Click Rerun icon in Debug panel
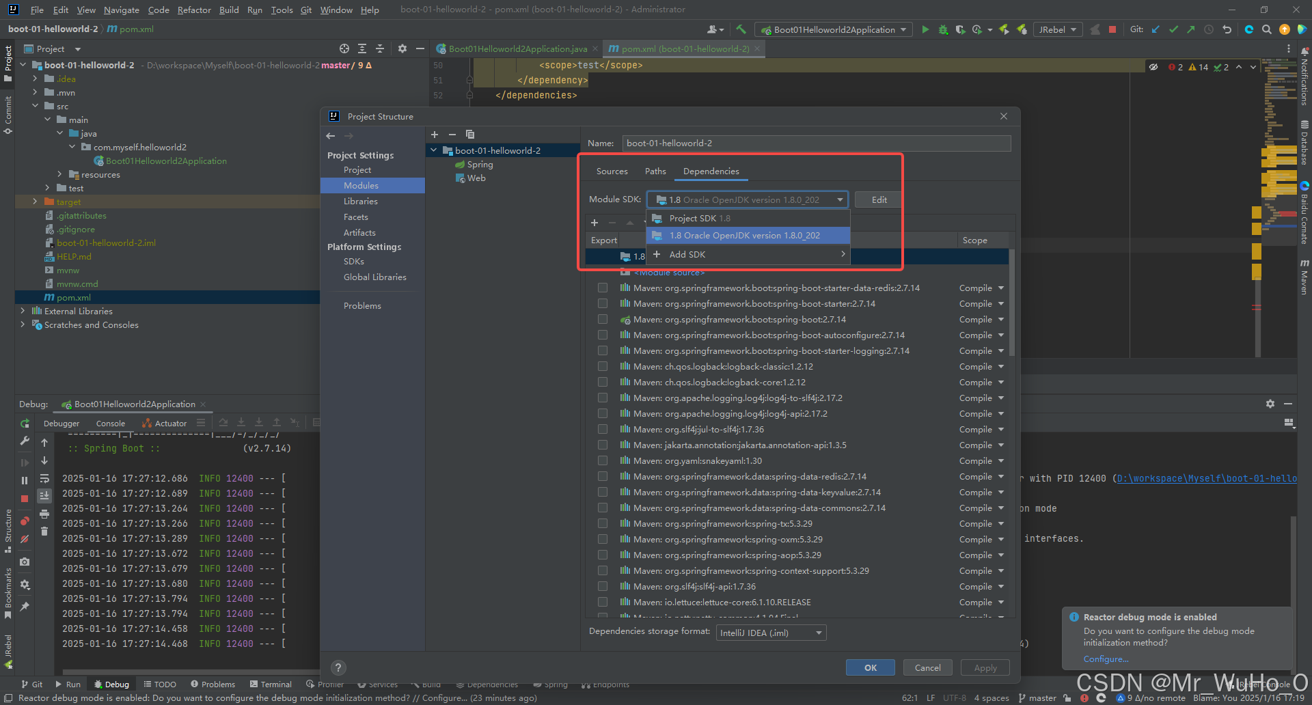 [x=25, y=424]
